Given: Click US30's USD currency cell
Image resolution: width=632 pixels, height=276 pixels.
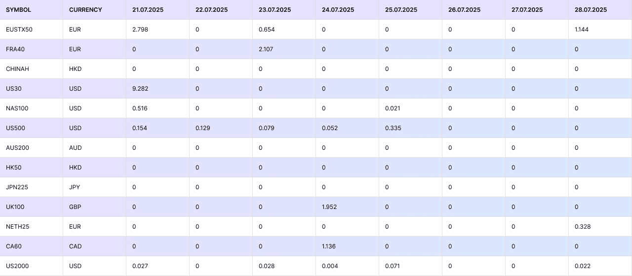Looking at the screenshot, I should pos(95,89).
